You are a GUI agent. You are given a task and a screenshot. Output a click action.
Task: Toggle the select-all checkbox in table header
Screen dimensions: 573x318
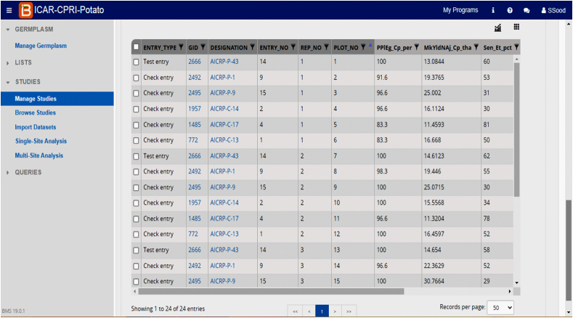point(137,47)
